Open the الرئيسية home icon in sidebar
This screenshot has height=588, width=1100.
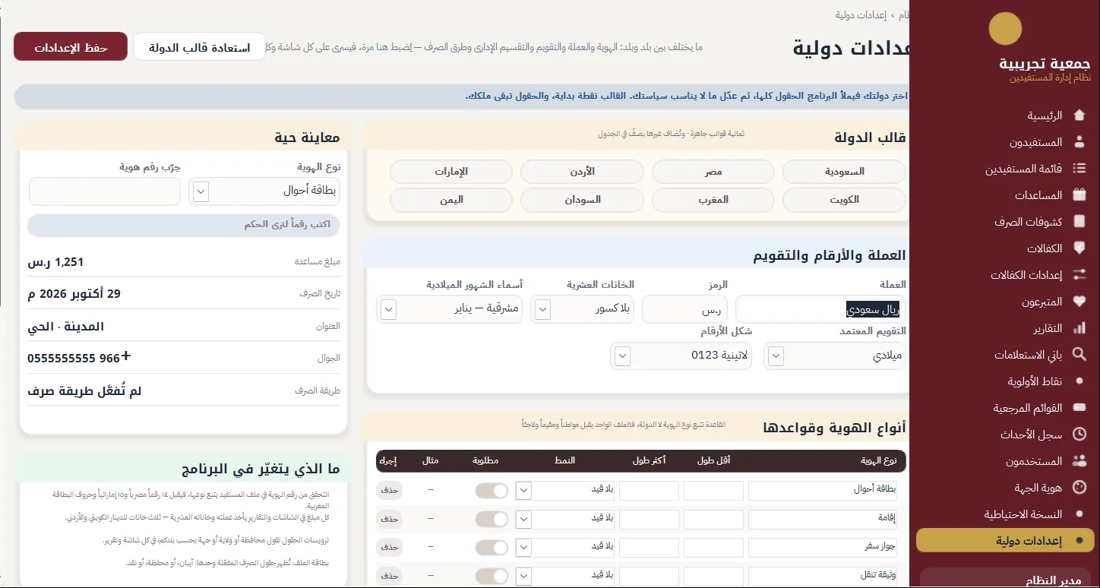pyautogui.click(x=1079, y=115)
